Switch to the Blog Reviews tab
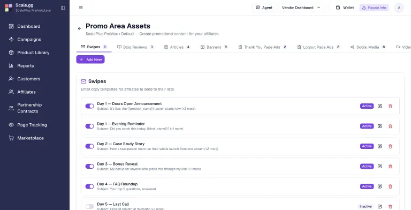411x210 pixels. (135, 47)
